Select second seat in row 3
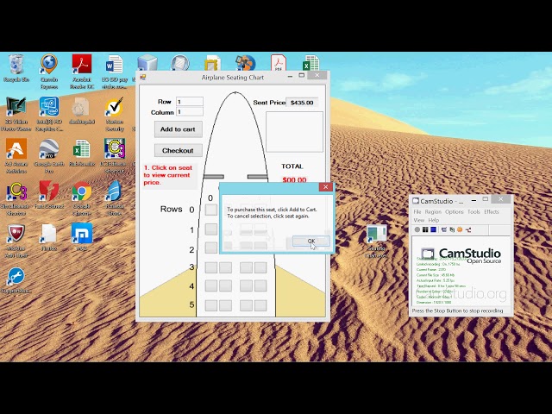Image resolution: width=552 pixels, height=414 pixels. tap(226, 267)
